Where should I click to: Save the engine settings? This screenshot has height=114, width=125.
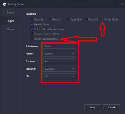[x=92, y=107]
